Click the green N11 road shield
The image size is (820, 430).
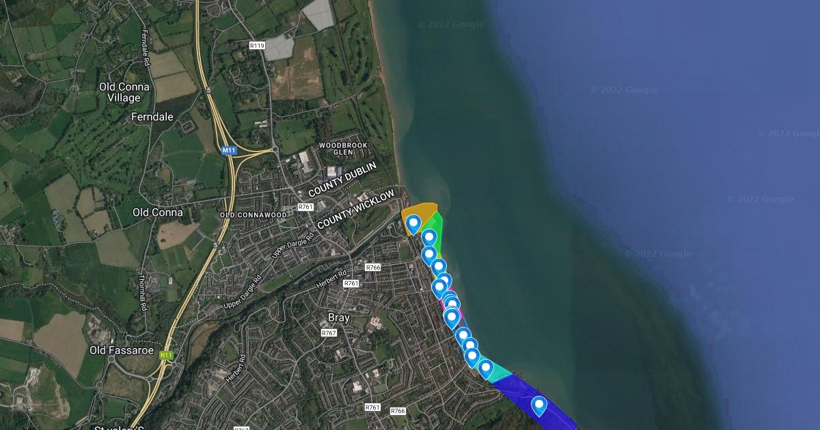pos(166,356)
